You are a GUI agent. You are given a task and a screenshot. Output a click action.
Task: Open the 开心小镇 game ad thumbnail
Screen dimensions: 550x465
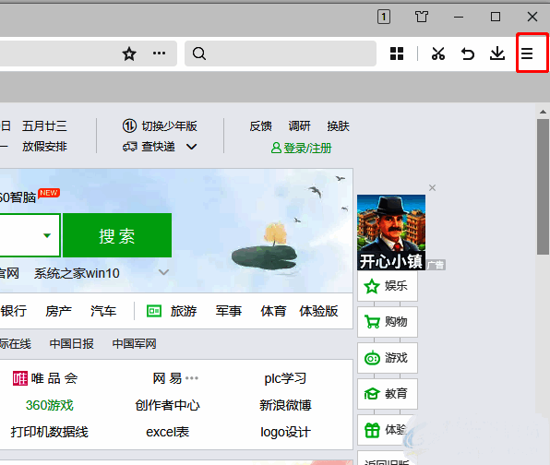click(391, 232)
